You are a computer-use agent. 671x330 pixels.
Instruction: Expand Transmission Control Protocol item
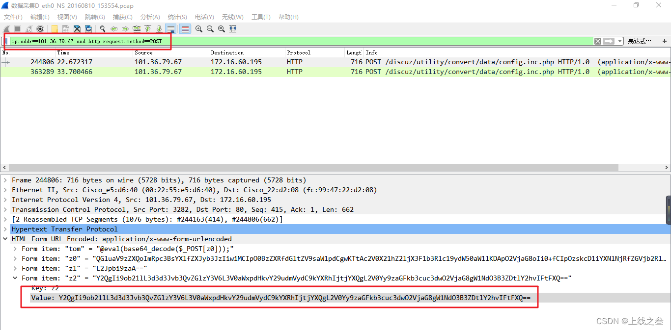point(5,209)
